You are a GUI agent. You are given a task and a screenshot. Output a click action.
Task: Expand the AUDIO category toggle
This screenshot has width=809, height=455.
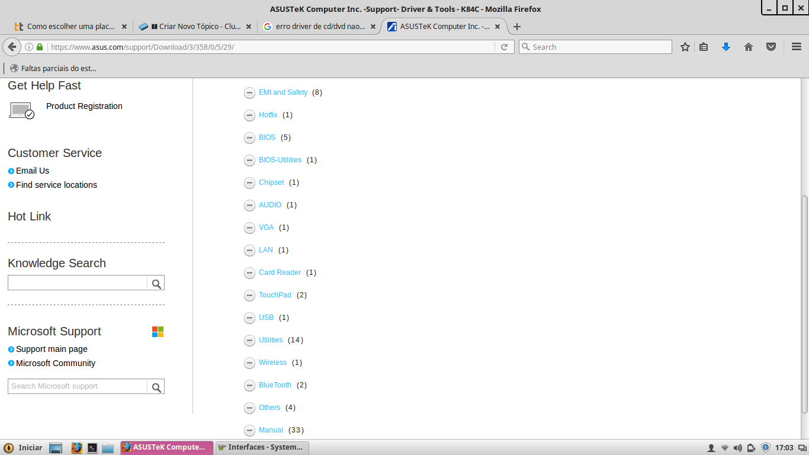click(x=249, y=205)
